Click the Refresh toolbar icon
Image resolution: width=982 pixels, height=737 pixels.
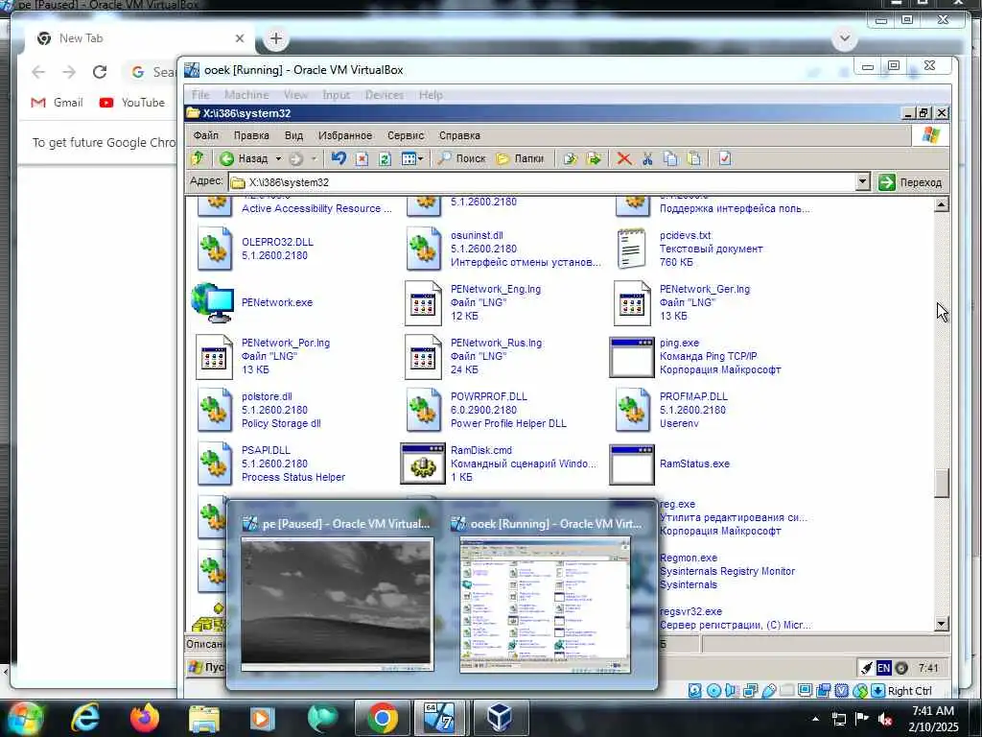(x=385, y=158)
